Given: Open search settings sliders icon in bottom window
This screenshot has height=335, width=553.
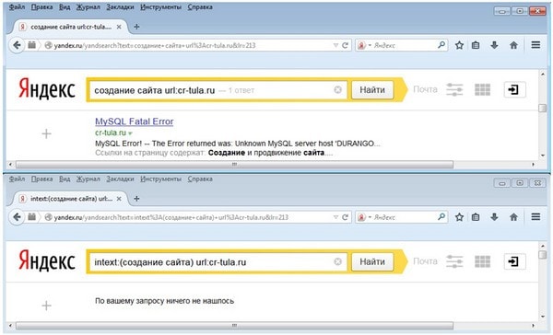Looking at the screenshot, I should click(x=454, y=261).
